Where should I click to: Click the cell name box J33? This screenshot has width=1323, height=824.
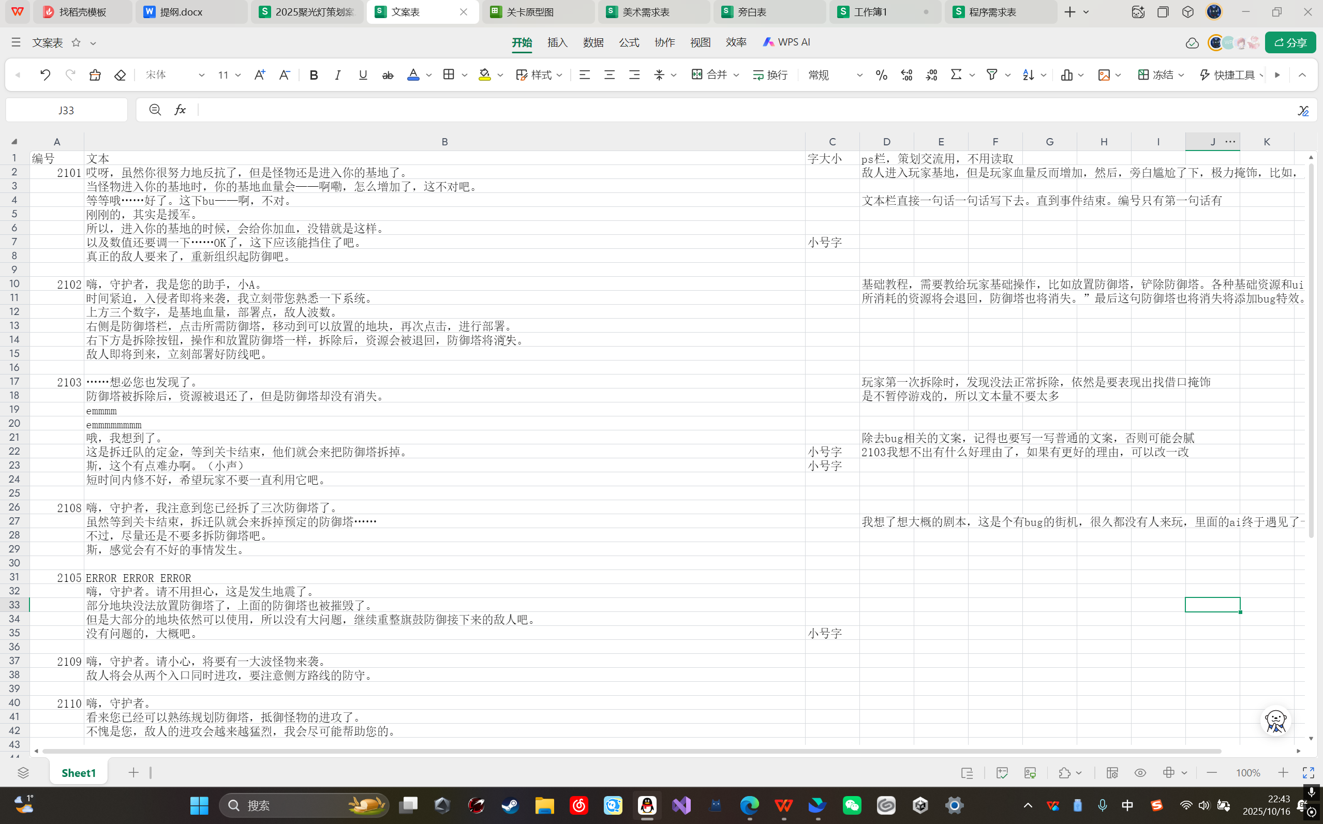point(66,110)
